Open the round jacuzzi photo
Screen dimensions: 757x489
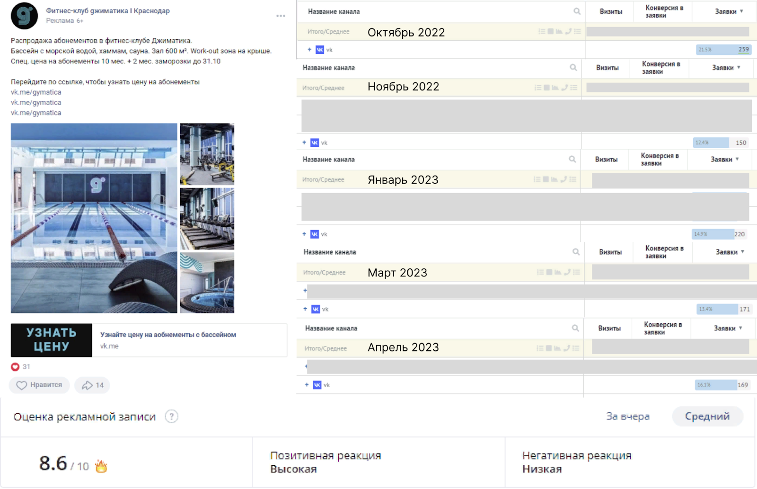[207, 283]
